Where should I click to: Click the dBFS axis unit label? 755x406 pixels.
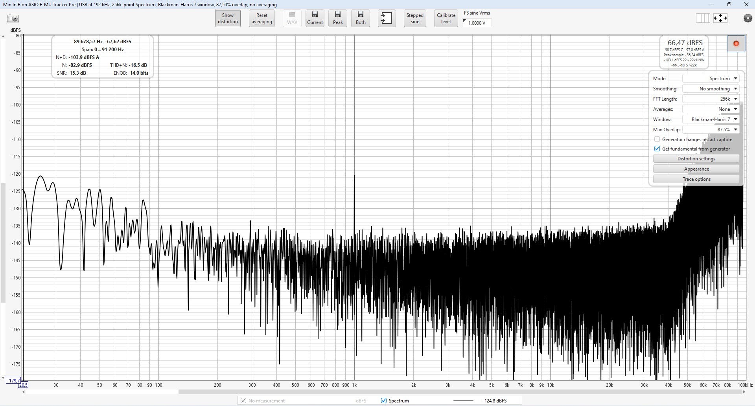(x=15, y=30)
